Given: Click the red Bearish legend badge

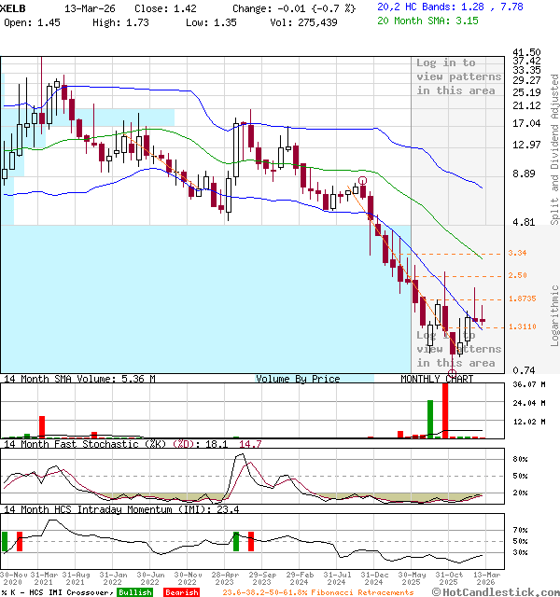Looking at the screenshot, I should click(x=180, y=592).
